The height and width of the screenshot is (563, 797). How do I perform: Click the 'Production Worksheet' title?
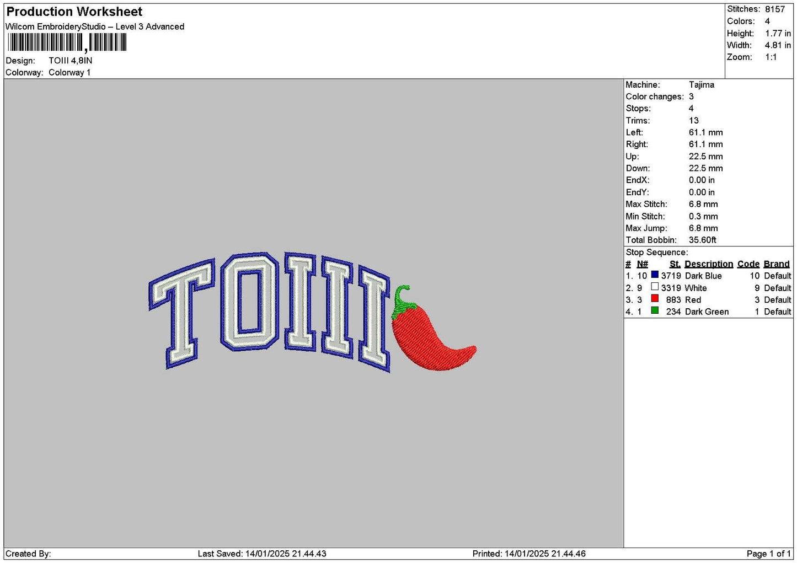74,12
